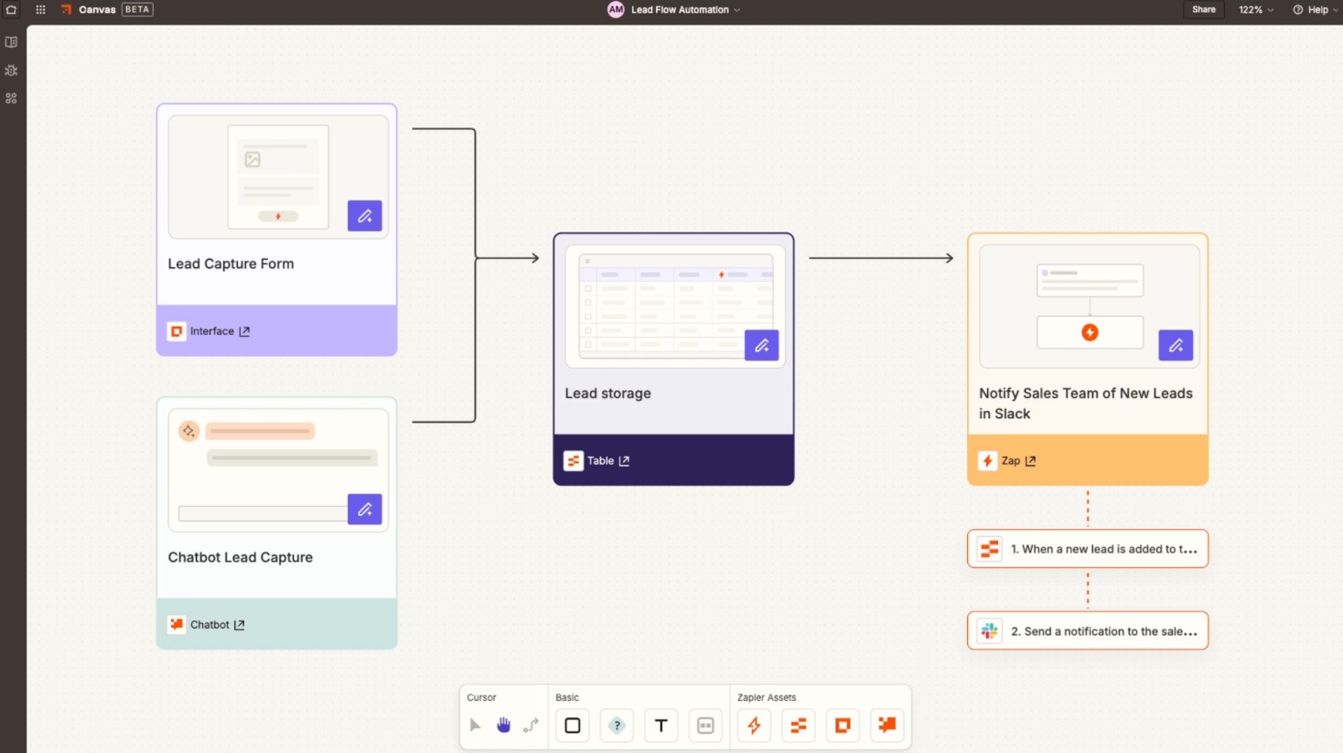This screenshot has height=753, width=1343.
Task: Select the arrow cursor tool
Action: pos(475,725)
